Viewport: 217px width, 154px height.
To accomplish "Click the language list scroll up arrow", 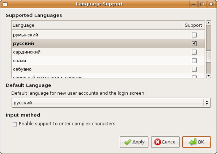I will [208, 23].
